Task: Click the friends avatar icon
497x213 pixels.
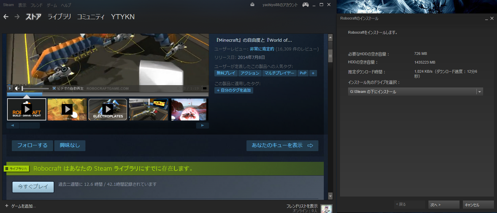Action: [326, 209]
